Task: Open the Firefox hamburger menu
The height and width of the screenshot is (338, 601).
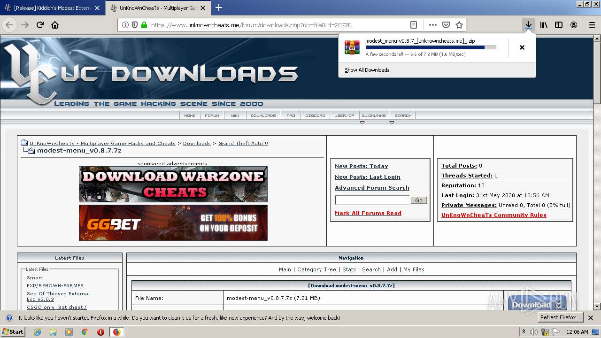Action: (592, 25)
